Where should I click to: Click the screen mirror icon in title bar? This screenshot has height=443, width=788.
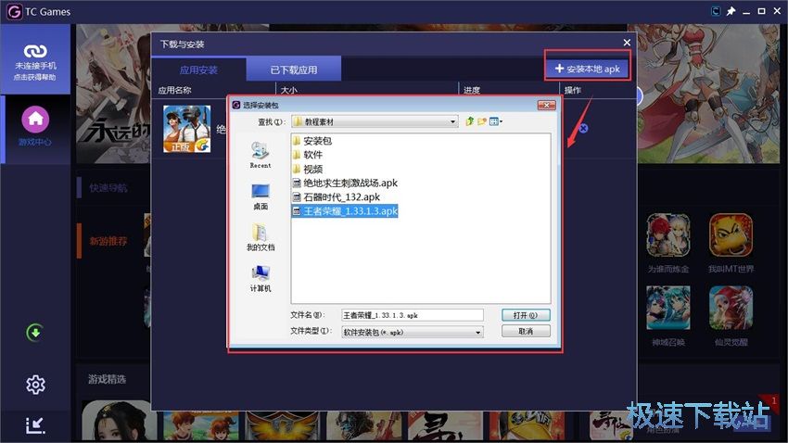coord(716,11)
